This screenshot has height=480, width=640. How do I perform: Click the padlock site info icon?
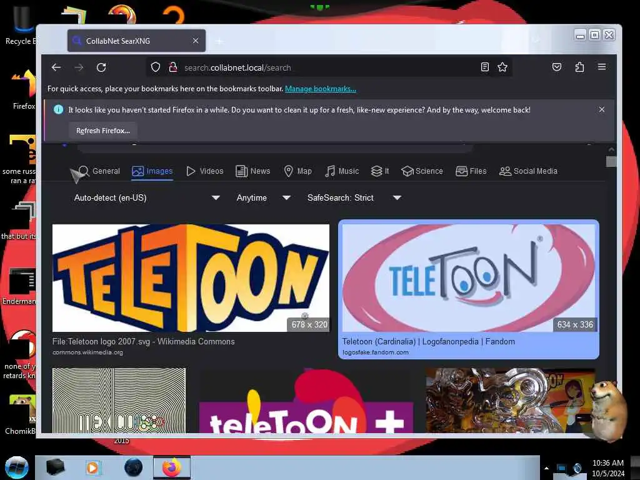(173, 67)
